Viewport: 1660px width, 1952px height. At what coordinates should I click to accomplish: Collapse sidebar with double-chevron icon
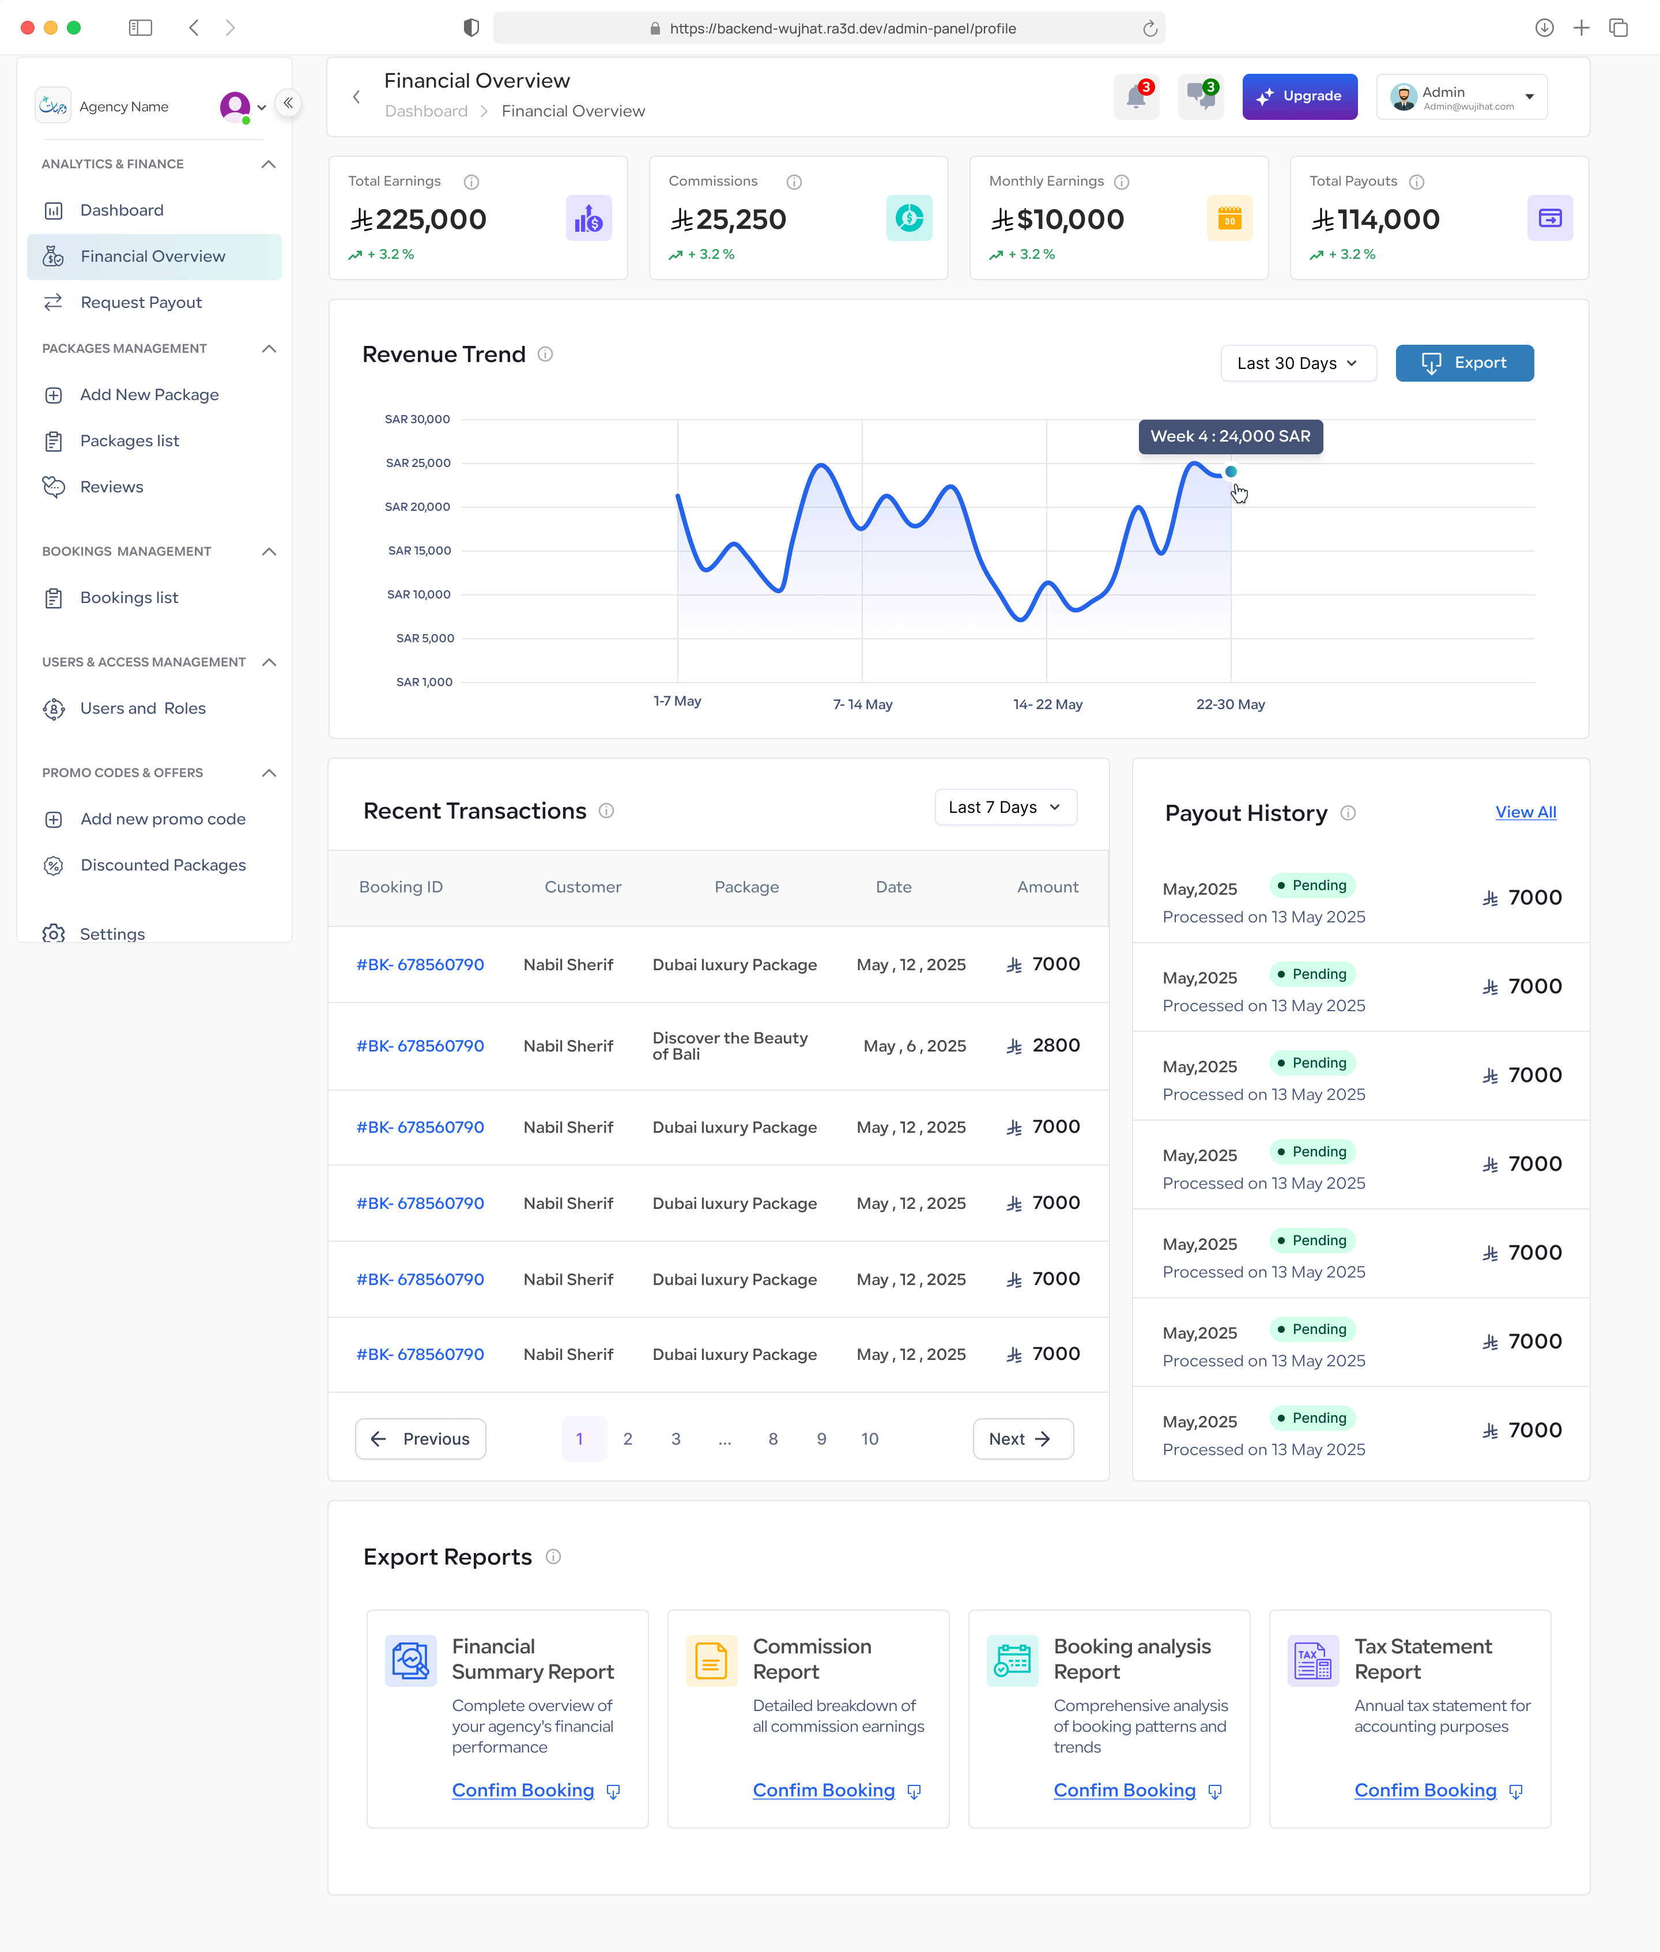tap(288, 103)
